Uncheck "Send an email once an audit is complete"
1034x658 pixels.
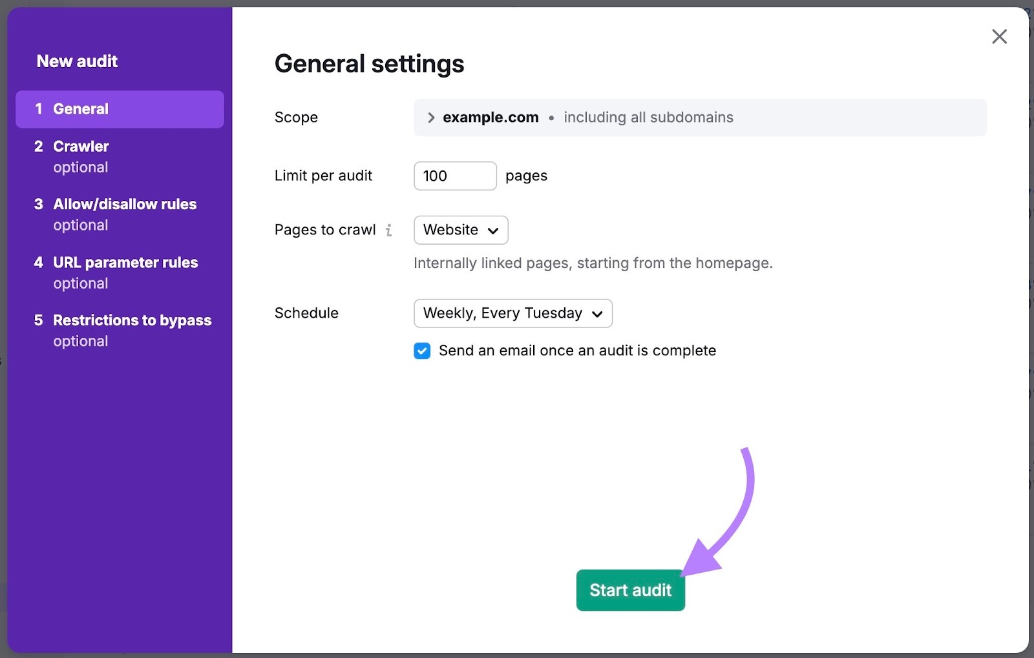[422, 351]
